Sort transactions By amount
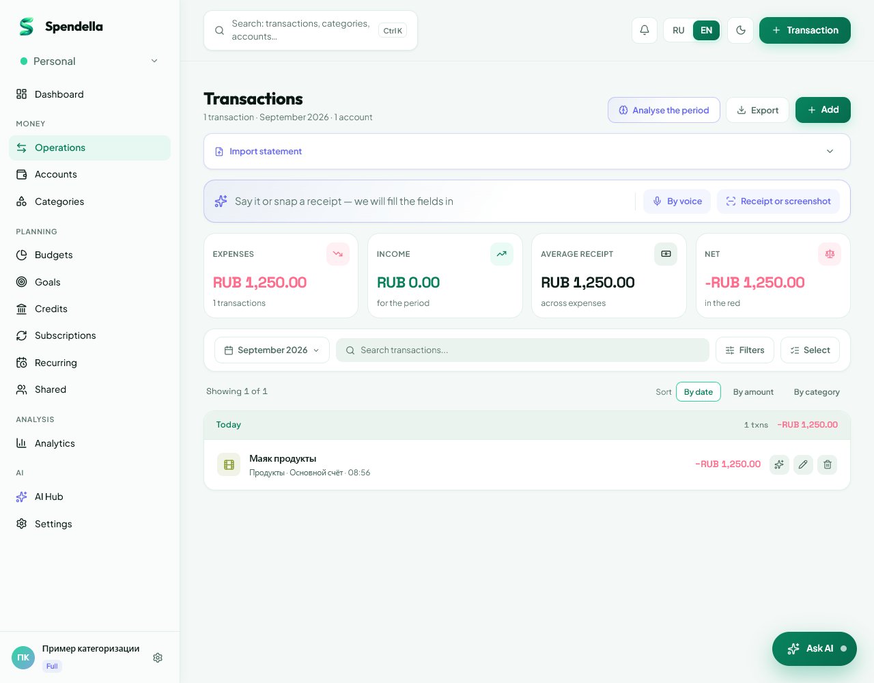The height and width of the screenshot is (683, 874). 753,392
